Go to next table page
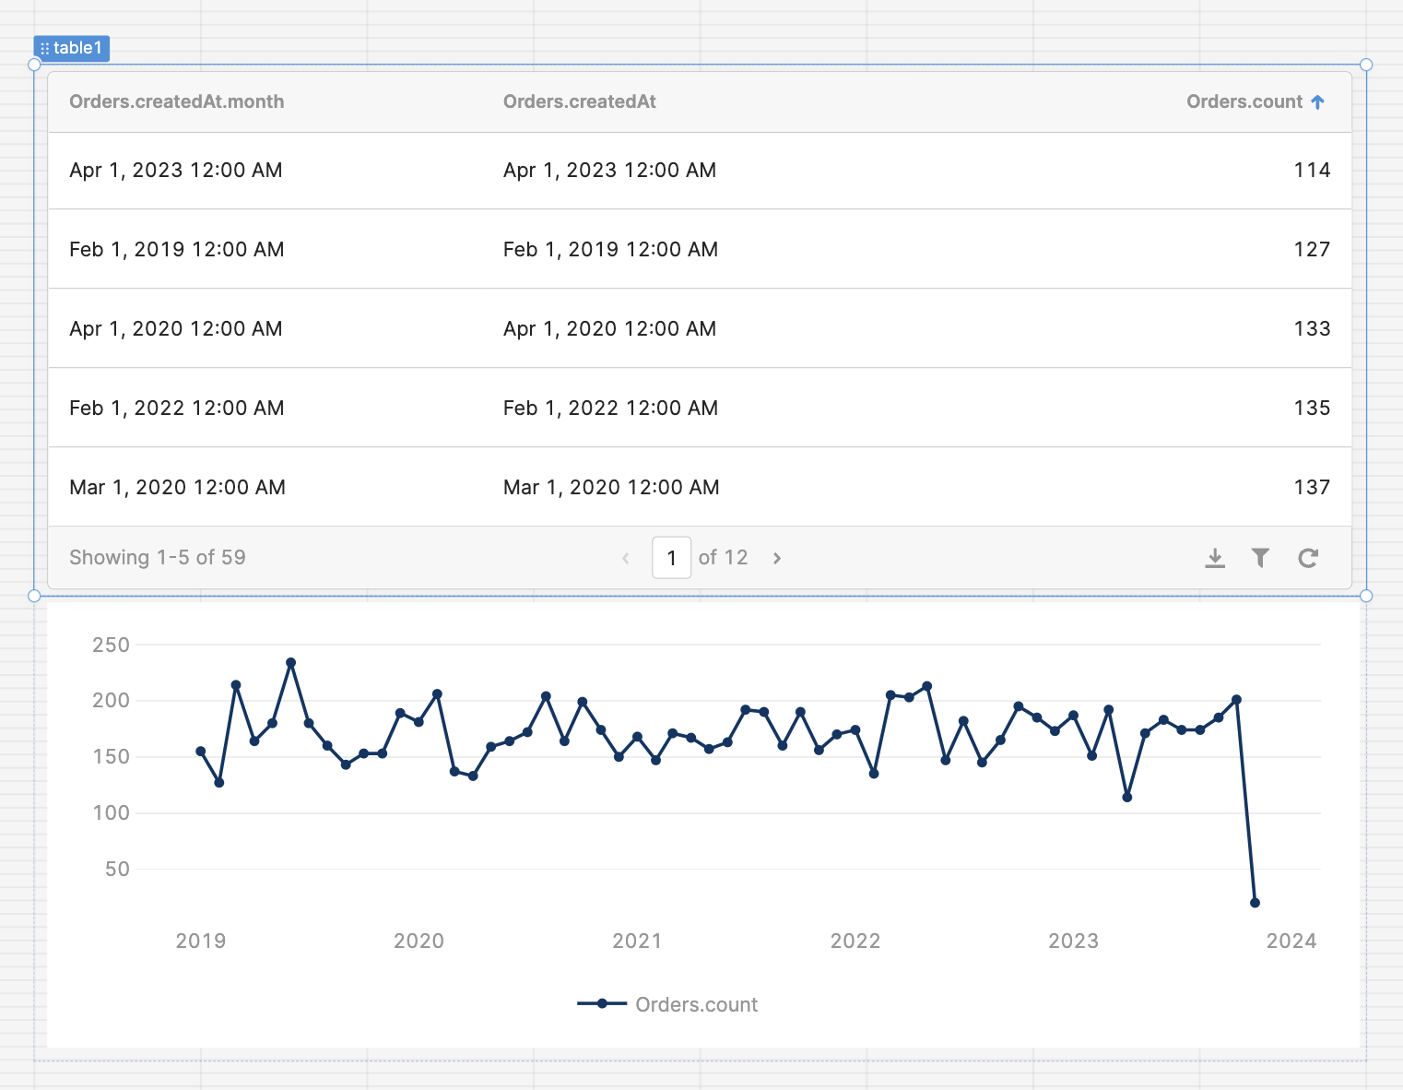 tap(777, 559)
